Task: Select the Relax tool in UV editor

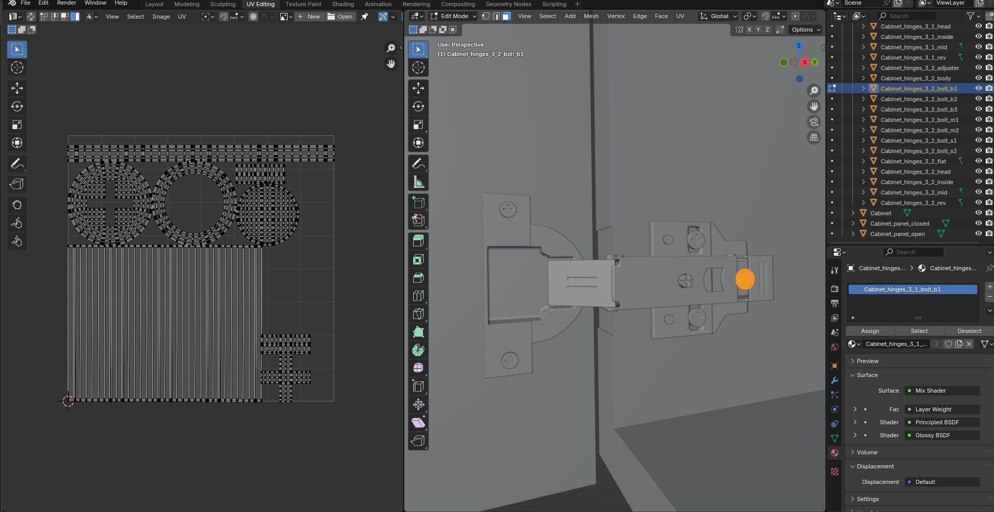Action: click(x=17, y=223)
